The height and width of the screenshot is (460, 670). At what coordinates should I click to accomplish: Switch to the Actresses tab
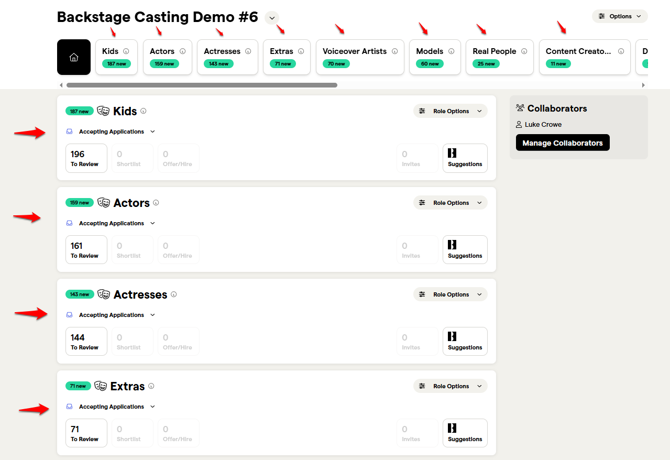point(227,57)
